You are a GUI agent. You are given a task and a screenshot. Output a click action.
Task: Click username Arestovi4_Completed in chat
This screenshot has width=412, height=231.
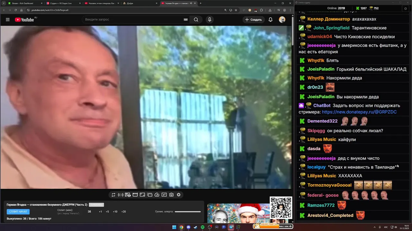[330, 215]
